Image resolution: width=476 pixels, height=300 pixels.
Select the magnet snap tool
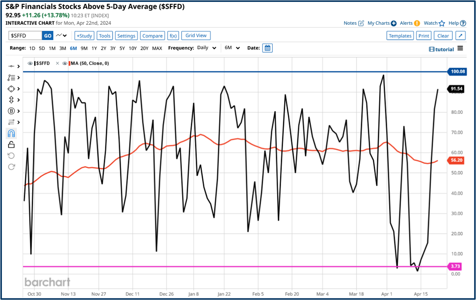[x=11, y=133]
